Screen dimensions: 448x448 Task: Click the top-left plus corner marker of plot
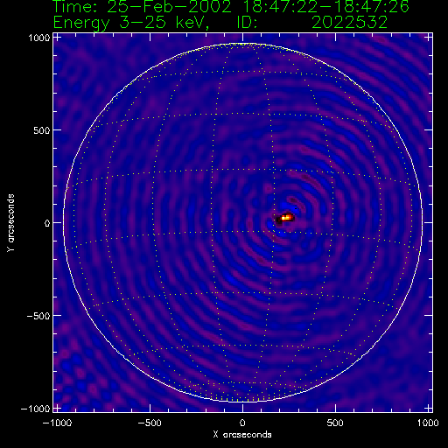coord(57,38)
